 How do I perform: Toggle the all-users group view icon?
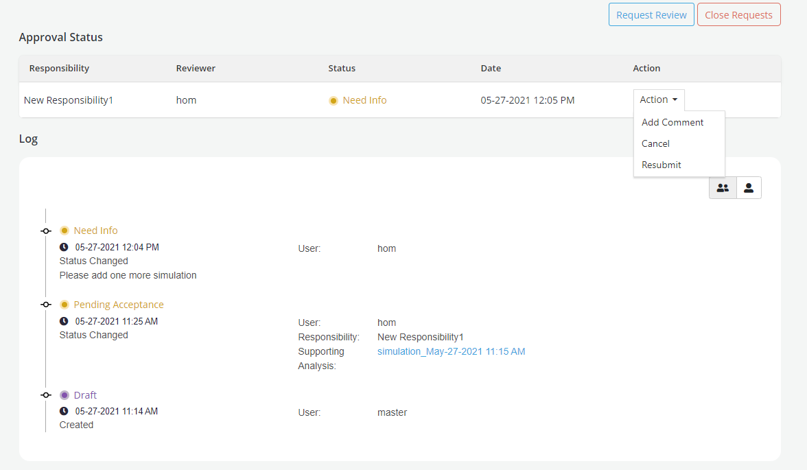723,188
